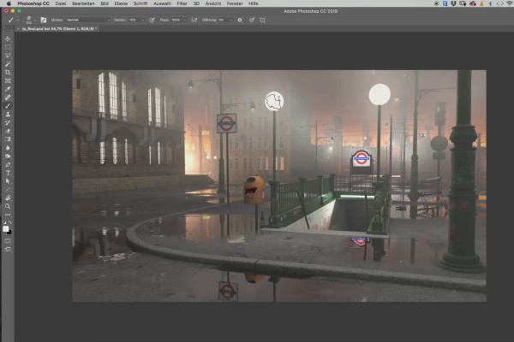The image size is (514, 342).
Task: Click the opacity value field
Action: (134, 20)
